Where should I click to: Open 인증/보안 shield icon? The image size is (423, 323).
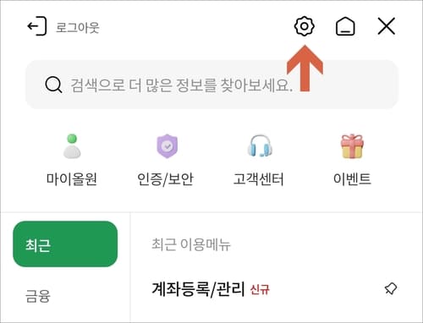(x=167, y=146)
